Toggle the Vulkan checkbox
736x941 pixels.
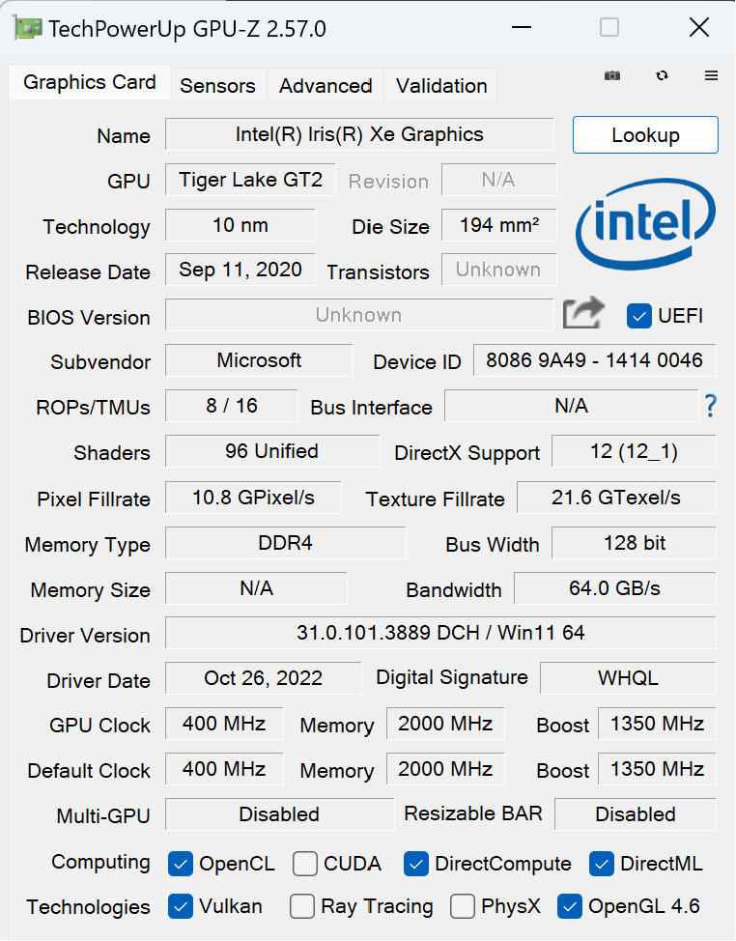click(181, 906)
